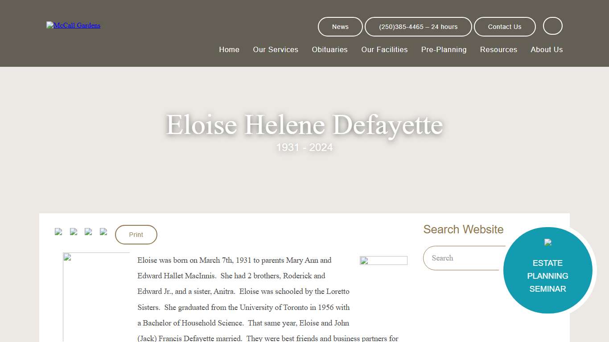The height and width of the screenshot is (342, 609).
Task: Select the McCall Gardens logo
Action: tap(73, 25)
